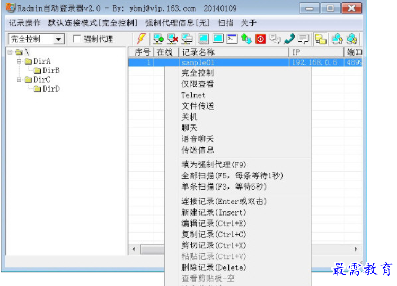Choose 仅限查看 in context menu
The width and height of the screenshot is (397, 286).
[x=238, y=84]
